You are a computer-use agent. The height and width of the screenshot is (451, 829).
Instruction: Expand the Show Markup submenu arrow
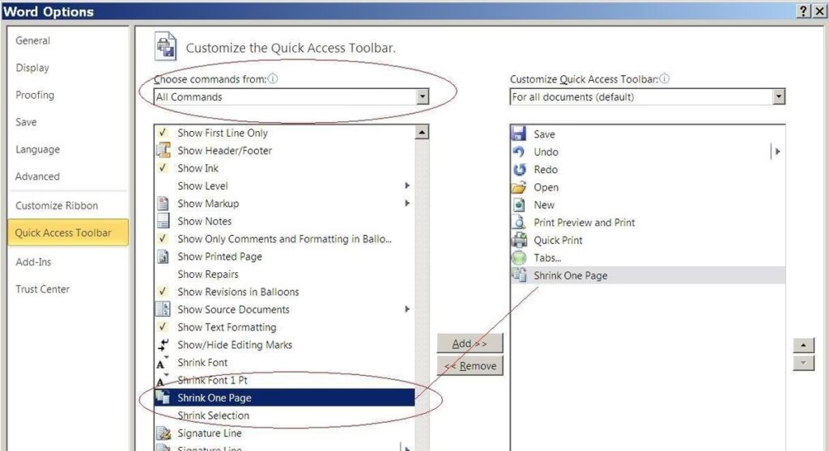[x=407, y=204]
